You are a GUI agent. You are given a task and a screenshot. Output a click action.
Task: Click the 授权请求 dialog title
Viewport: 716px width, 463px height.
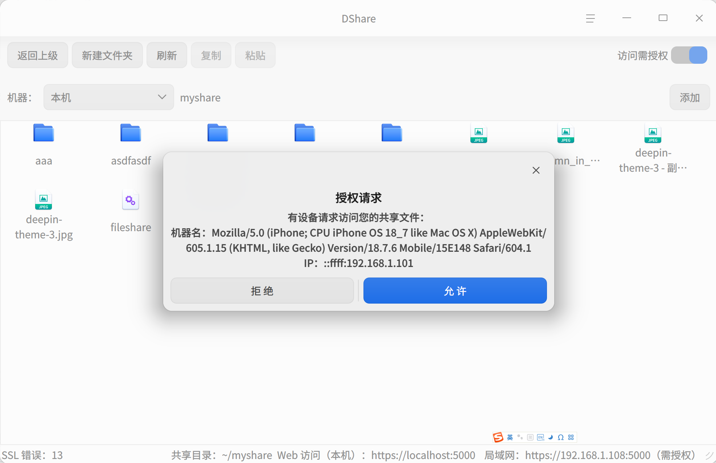pos(358,198)
